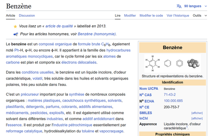This screenshot has width=214, height=136.
Task: Open Voir l'historique tab
Action: [x=178, y=16]
